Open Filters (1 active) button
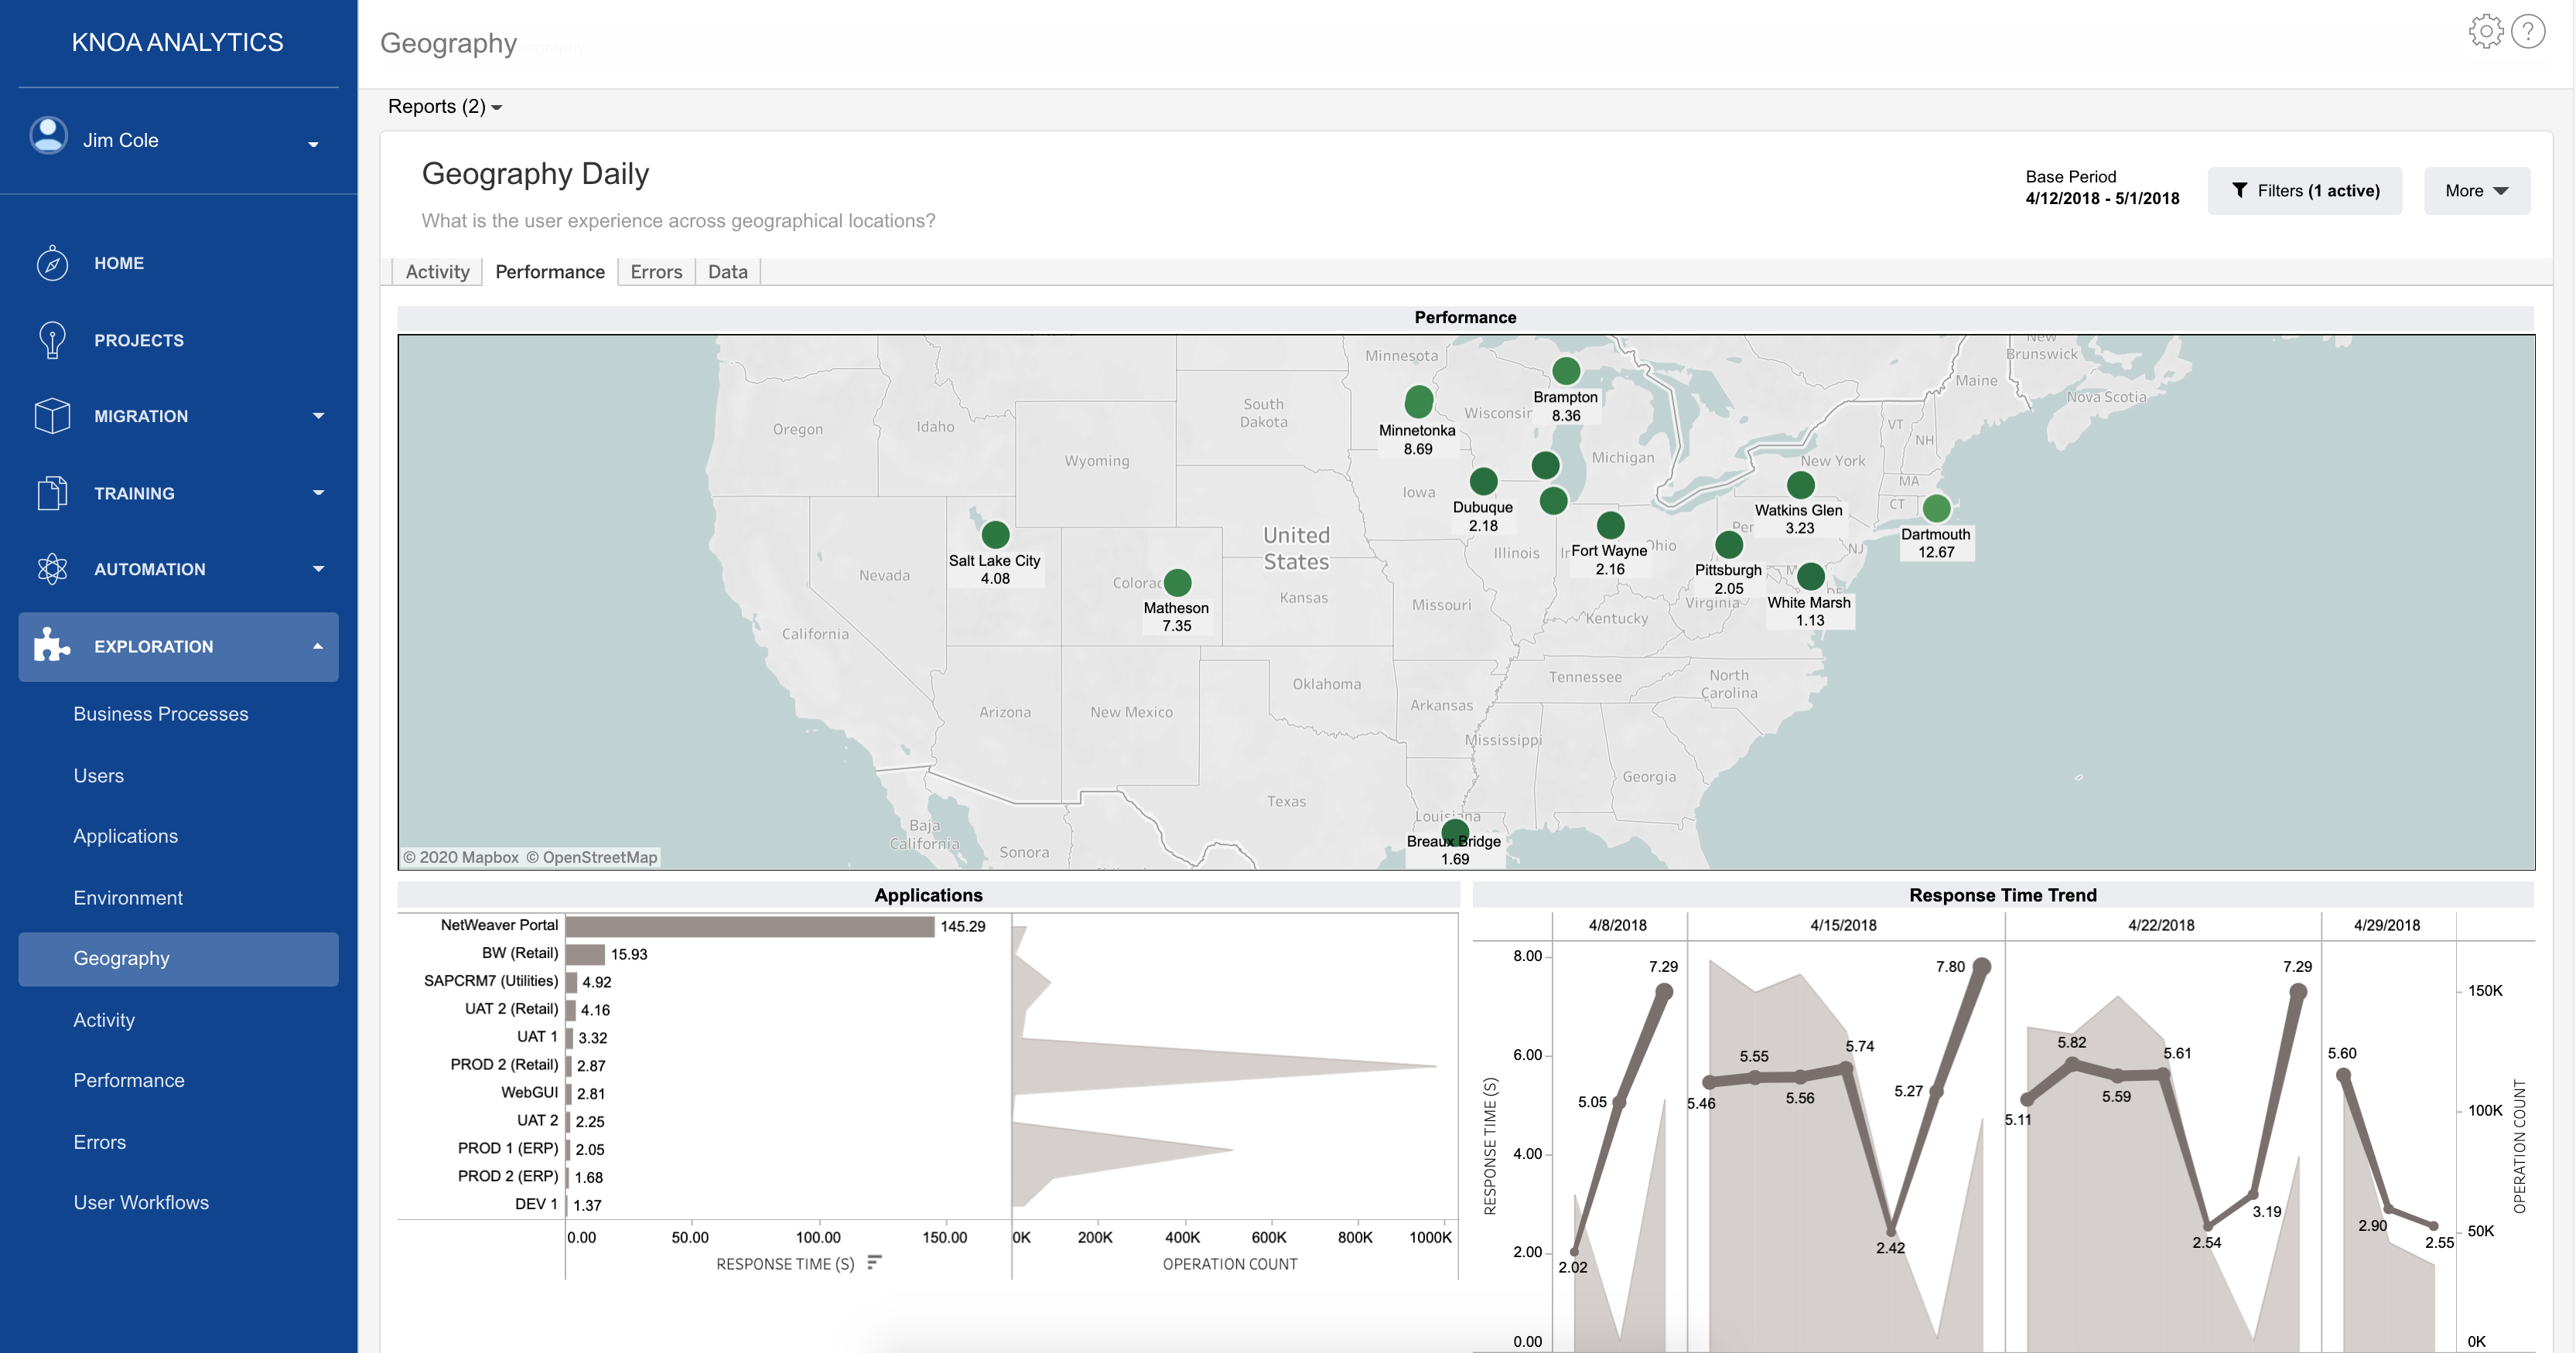Screen dimensions: 2576x1353 click(x=2304, y=191)
